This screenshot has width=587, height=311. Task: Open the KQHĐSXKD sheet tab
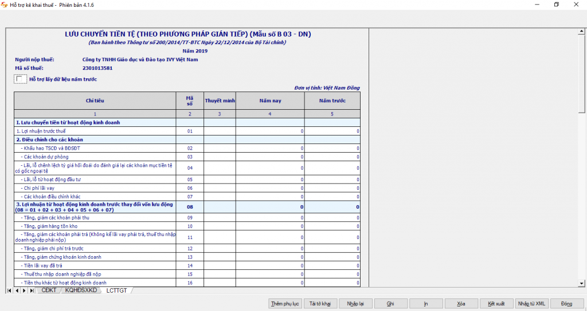tap(81, 291)
